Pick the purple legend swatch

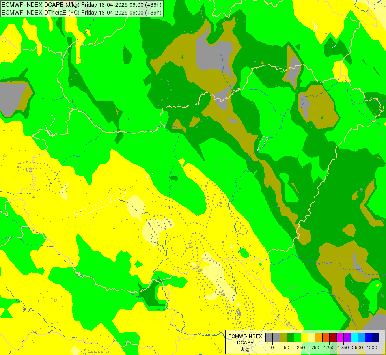tap(347, 337)
